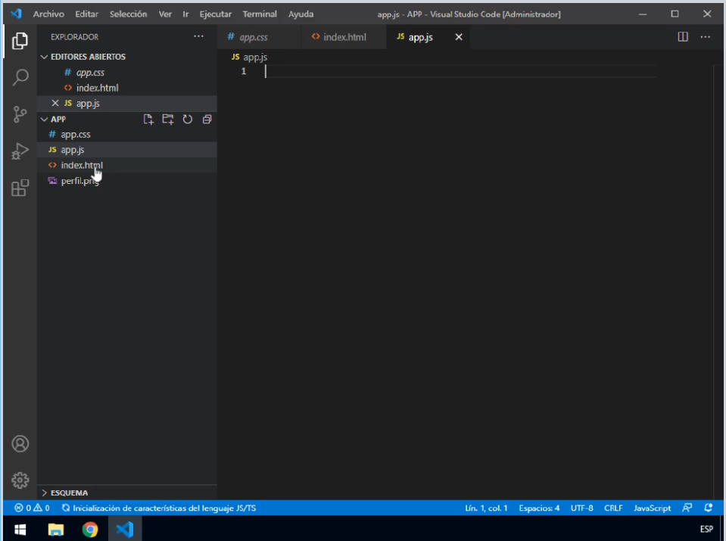
Task: Open perfil.png file in APP folder
Action: pyautogui.click(x=127, y=181)
